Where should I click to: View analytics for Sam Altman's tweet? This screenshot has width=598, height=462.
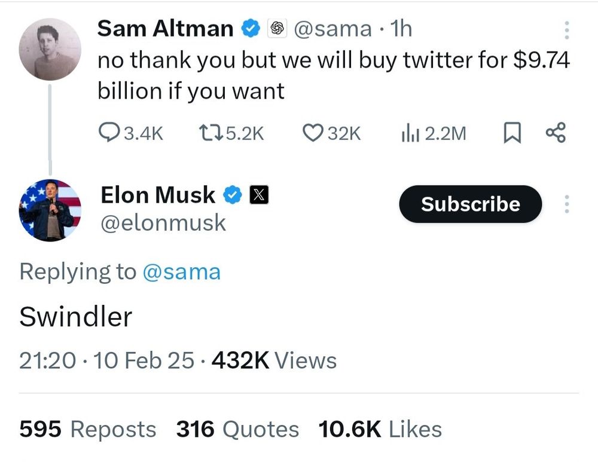[411, 133]
